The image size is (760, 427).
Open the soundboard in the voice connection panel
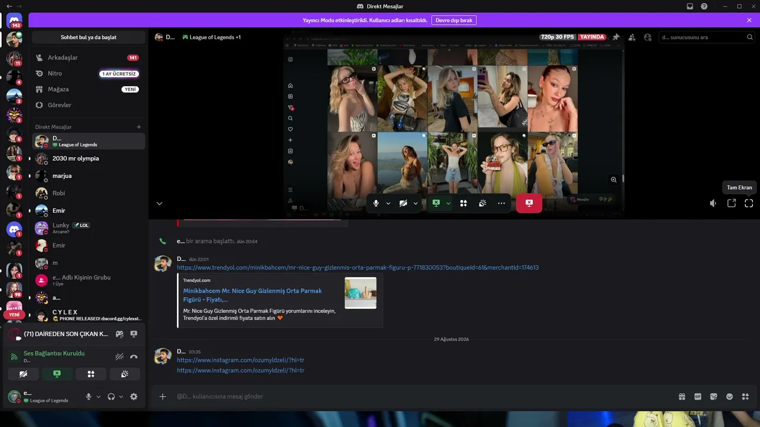coord(125,374)
